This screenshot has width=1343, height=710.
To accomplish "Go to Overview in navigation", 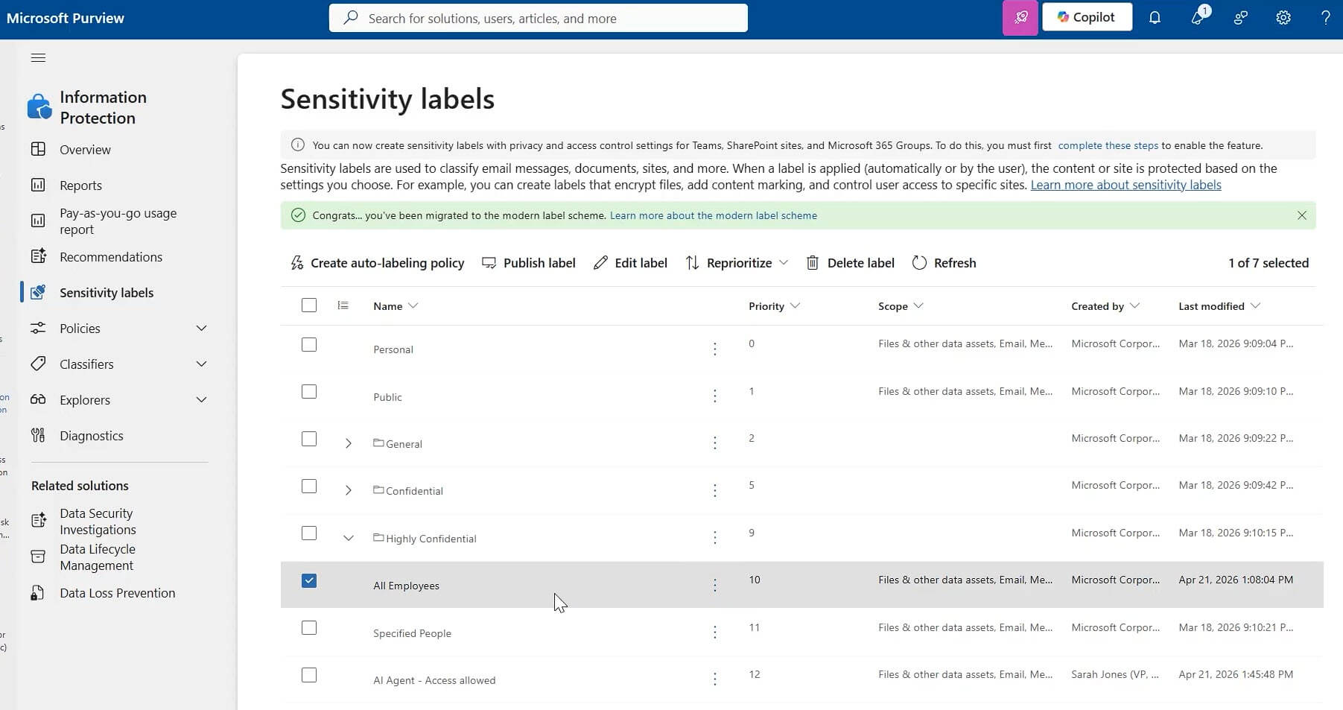I will [x=85, y=150].
